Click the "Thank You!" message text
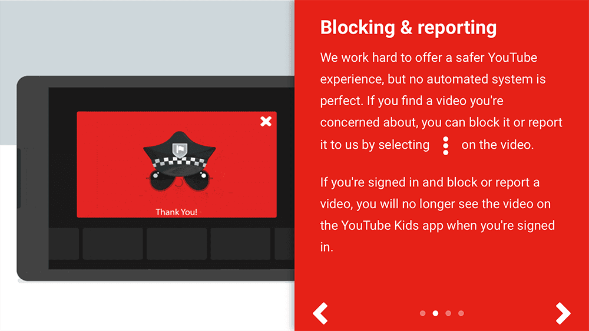Viewport: 589px width, 331px height. click(x=176, y=212)
